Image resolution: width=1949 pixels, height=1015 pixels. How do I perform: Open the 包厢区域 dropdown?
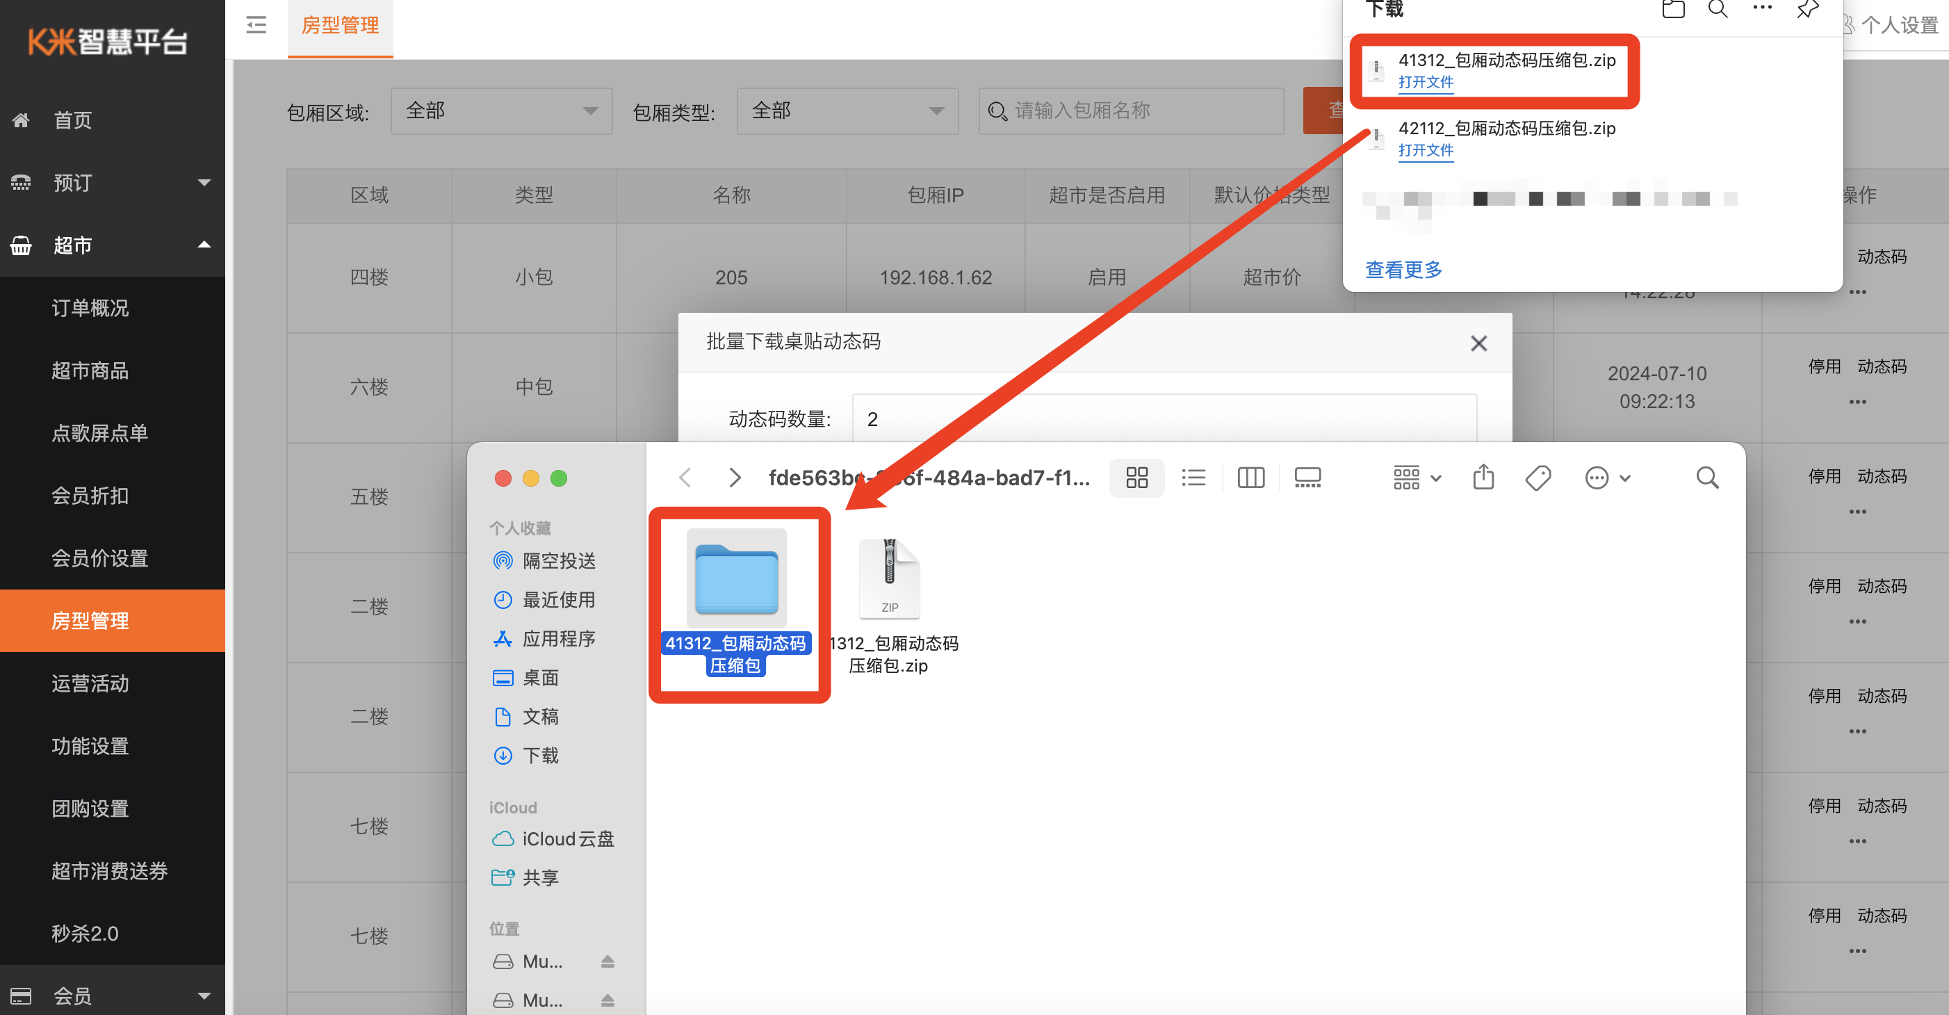tap(502, 111)
